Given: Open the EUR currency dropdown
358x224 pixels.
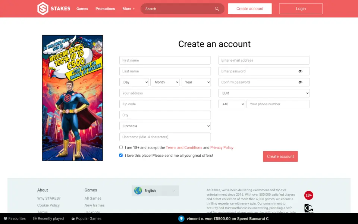Looking at the screenshot, I should [264, 93].
